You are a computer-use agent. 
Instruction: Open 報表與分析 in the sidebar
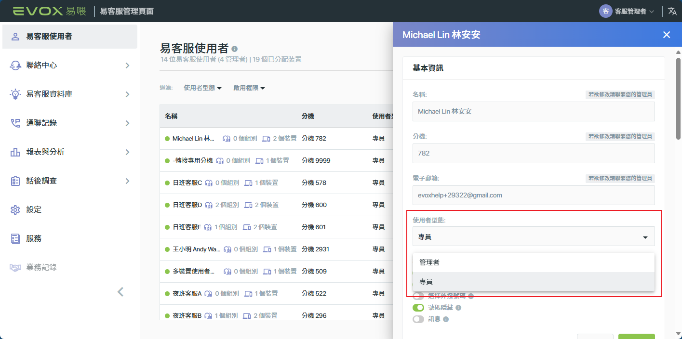tap(69, 152)
